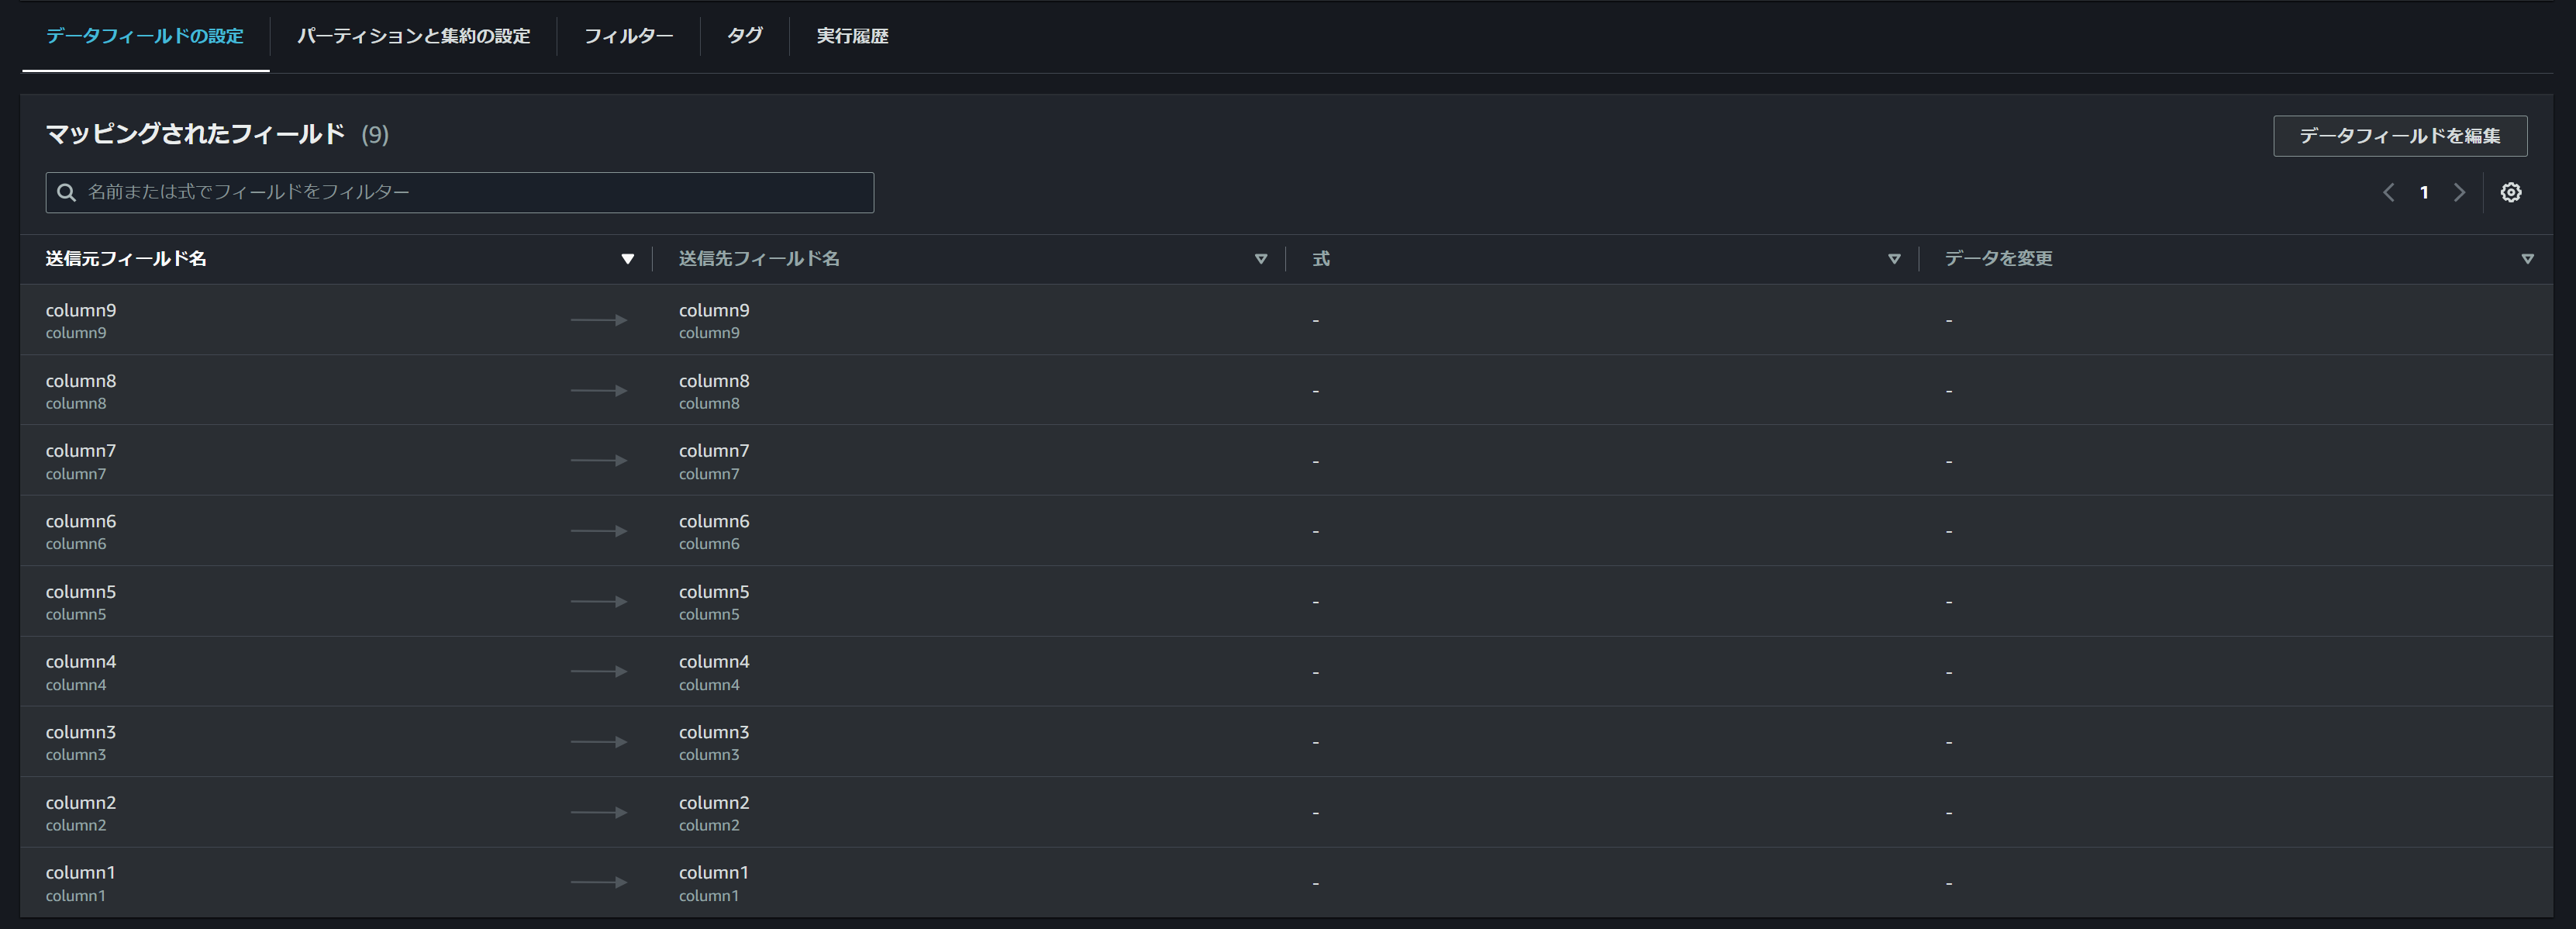This screenshot has height=929, width=2576.
Task: Click データフィールドを編集 button
Action: [x=2399, y=136]
